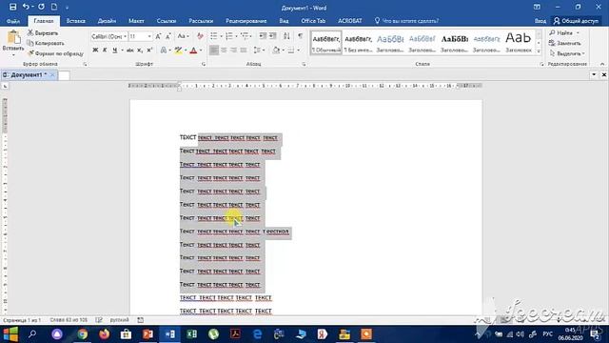The width and height of the screenshot is (609, 343).
Task: Click Общий доступ share button
Action: [576, 21]
